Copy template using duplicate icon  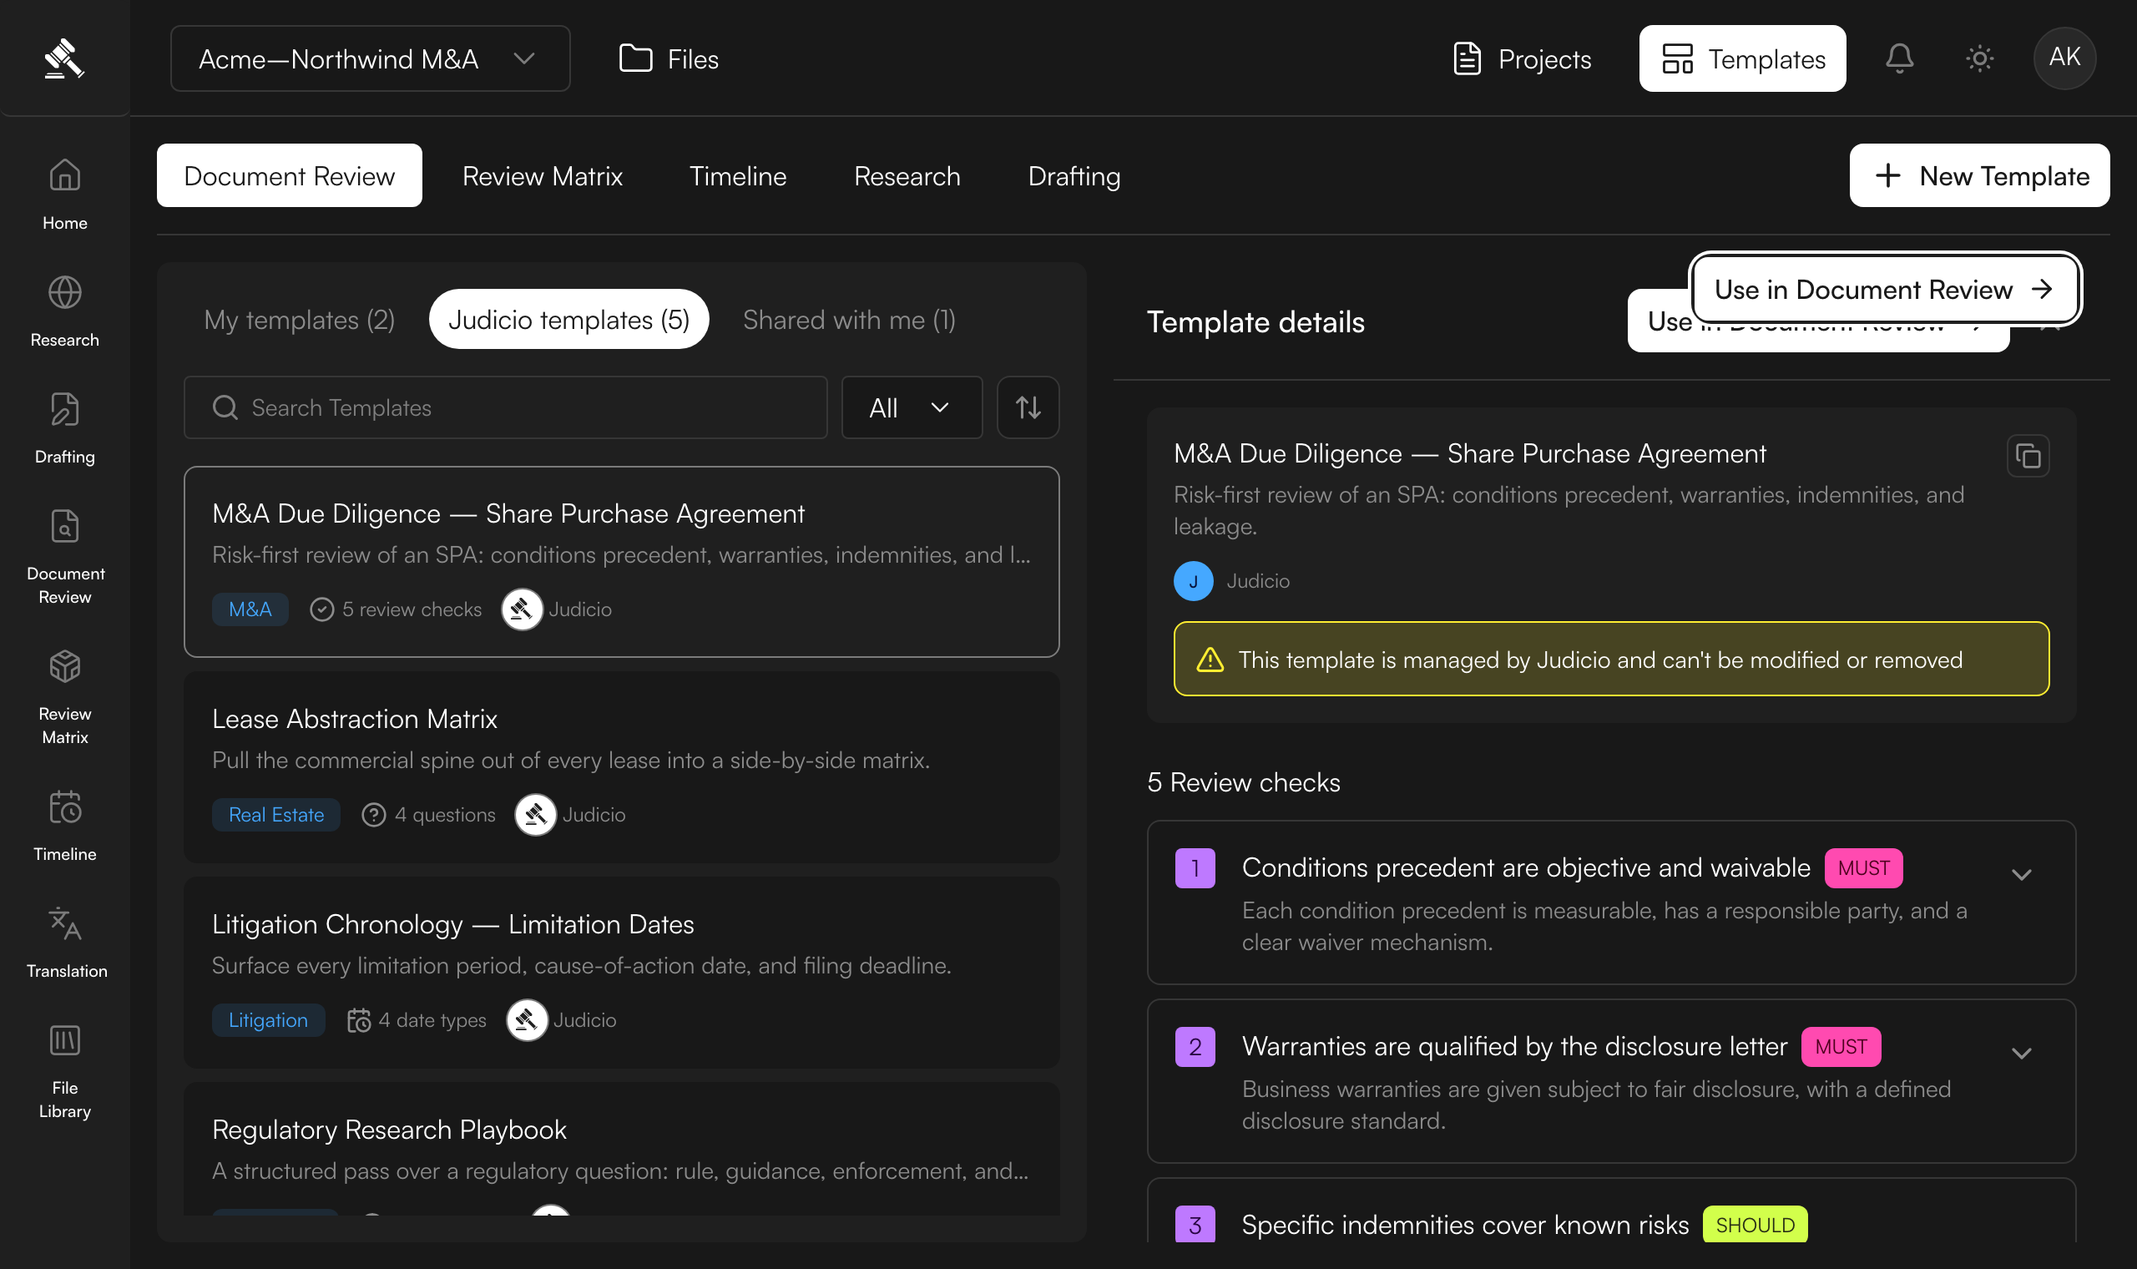[x=2028, y=456]
